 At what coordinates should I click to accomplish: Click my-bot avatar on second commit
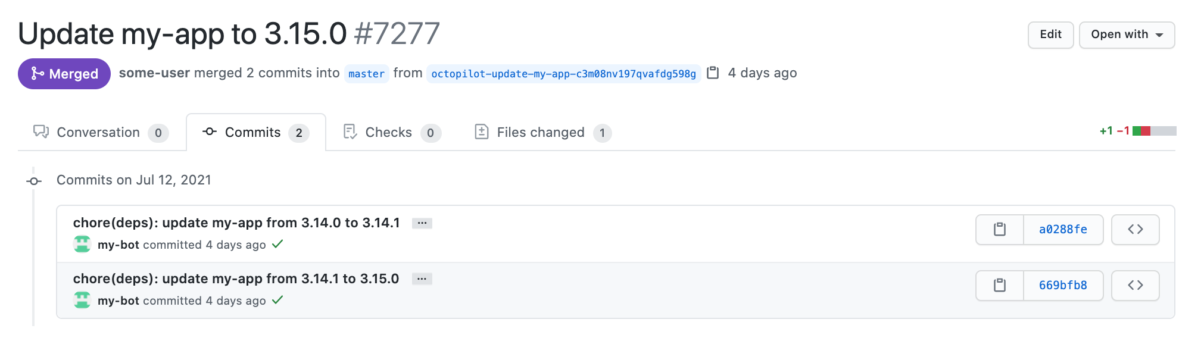[x=82, y=301]
